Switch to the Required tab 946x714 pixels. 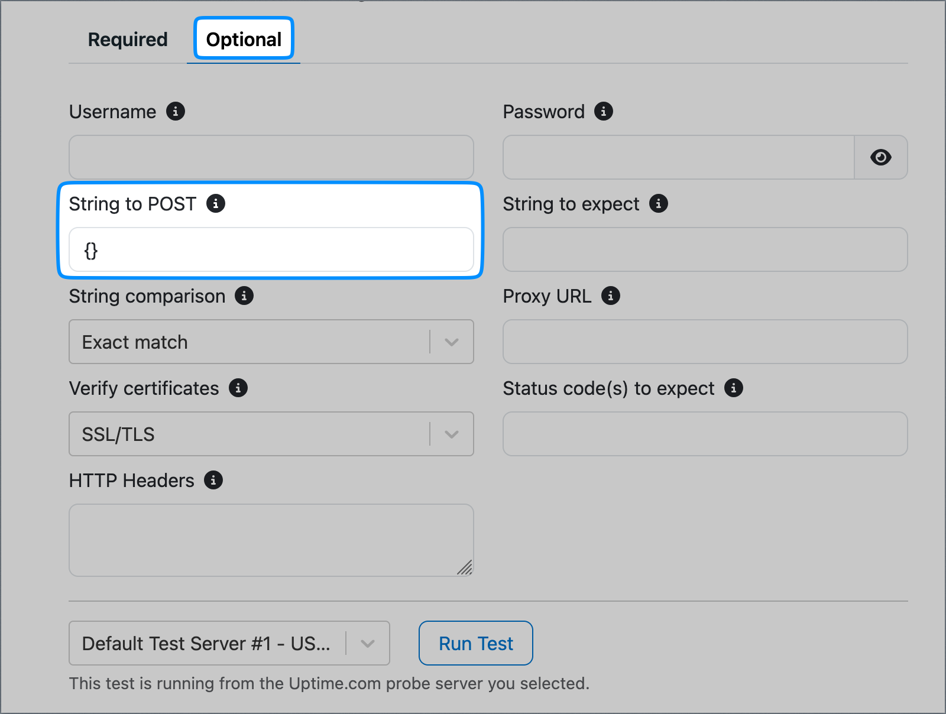pos(128,40)
